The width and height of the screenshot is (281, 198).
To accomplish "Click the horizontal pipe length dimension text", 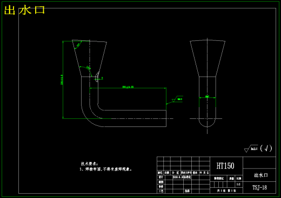I will click(128, 87).
